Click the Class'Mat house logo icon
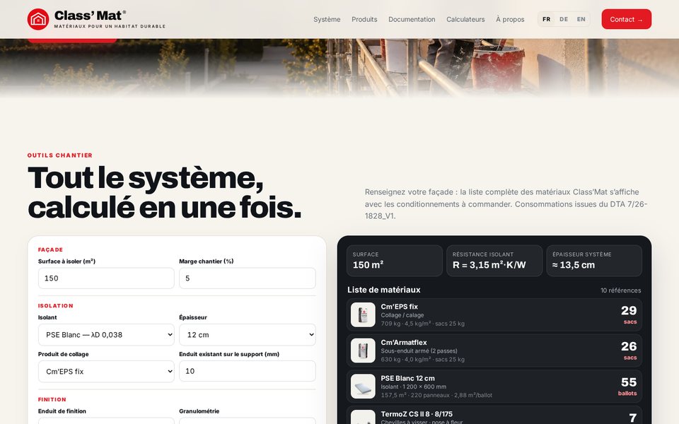This screenshot has height=424, width=679. [38, 20]
